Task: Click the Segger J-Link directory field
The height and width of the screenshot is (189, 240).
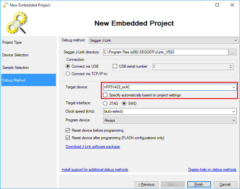Action: click(x=166, y=52)
